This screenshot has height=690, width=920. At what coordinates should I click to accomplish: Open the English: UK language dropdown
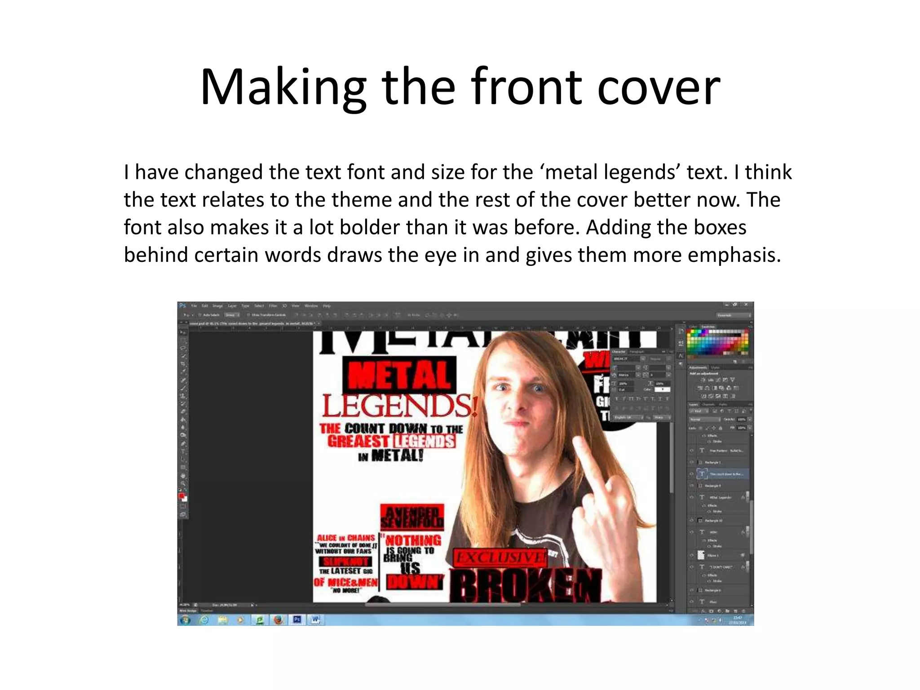coord(628,417)
